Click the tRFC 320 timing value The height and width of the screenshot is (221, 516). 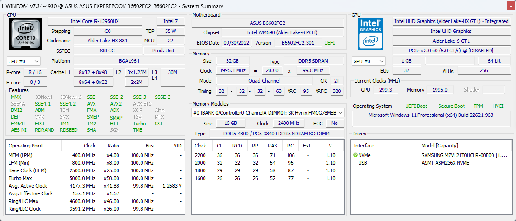[x=336, y=91]
